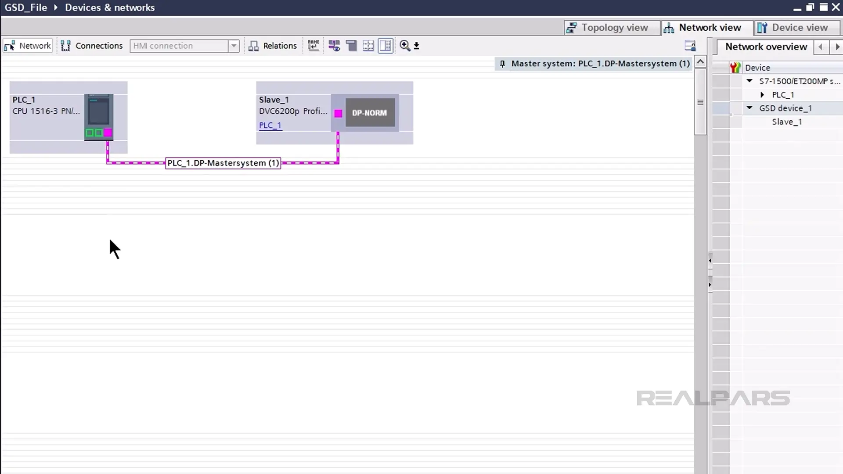This screenshot has height=474, width=843.
Task: Click the Network mode button
Action: click(28, 46)
